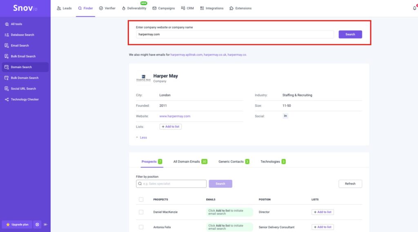The height and width of the screenshot is (232, 418).
Task: Click the Filter by position field
Action: pyautogui.click(x=171, y=184)
